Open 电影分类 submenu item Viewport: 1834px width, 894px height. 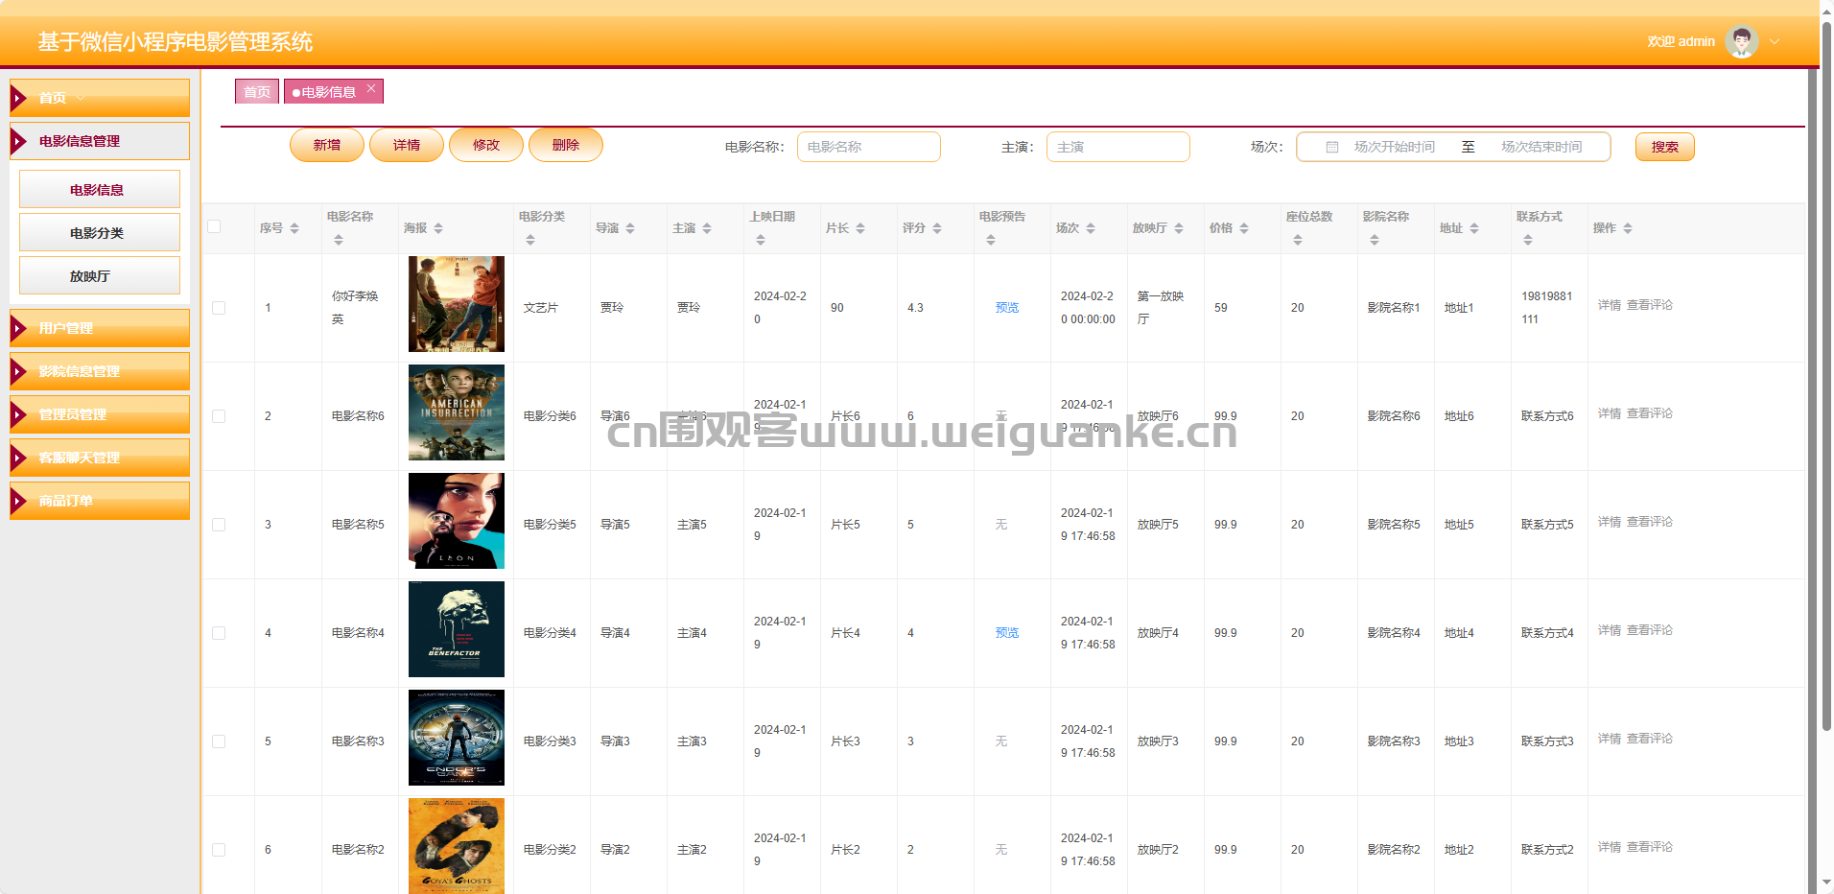point(100,233)
